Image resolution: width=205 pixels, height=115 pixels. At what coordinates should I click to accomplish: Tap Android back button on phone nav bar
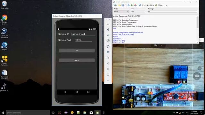pos(65,92)
